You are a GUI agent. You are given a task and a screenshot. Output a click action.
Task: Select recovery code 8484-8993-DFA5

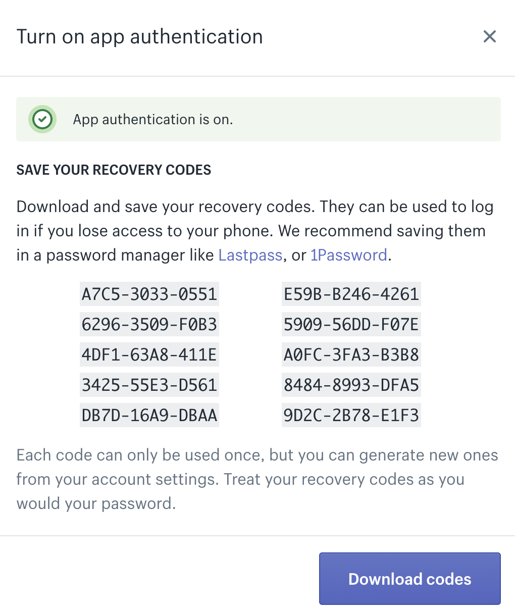pyautogui.click(x=351, y=385)
